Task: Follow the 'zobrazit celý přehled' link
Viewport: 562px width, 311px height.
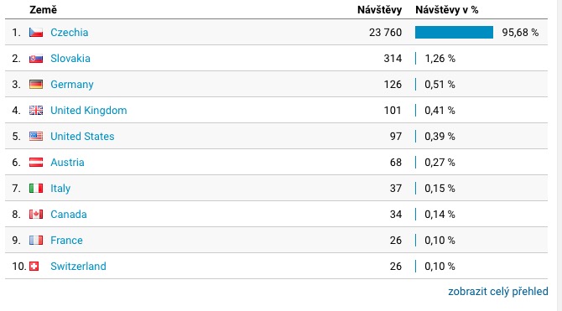Action: 498,291
